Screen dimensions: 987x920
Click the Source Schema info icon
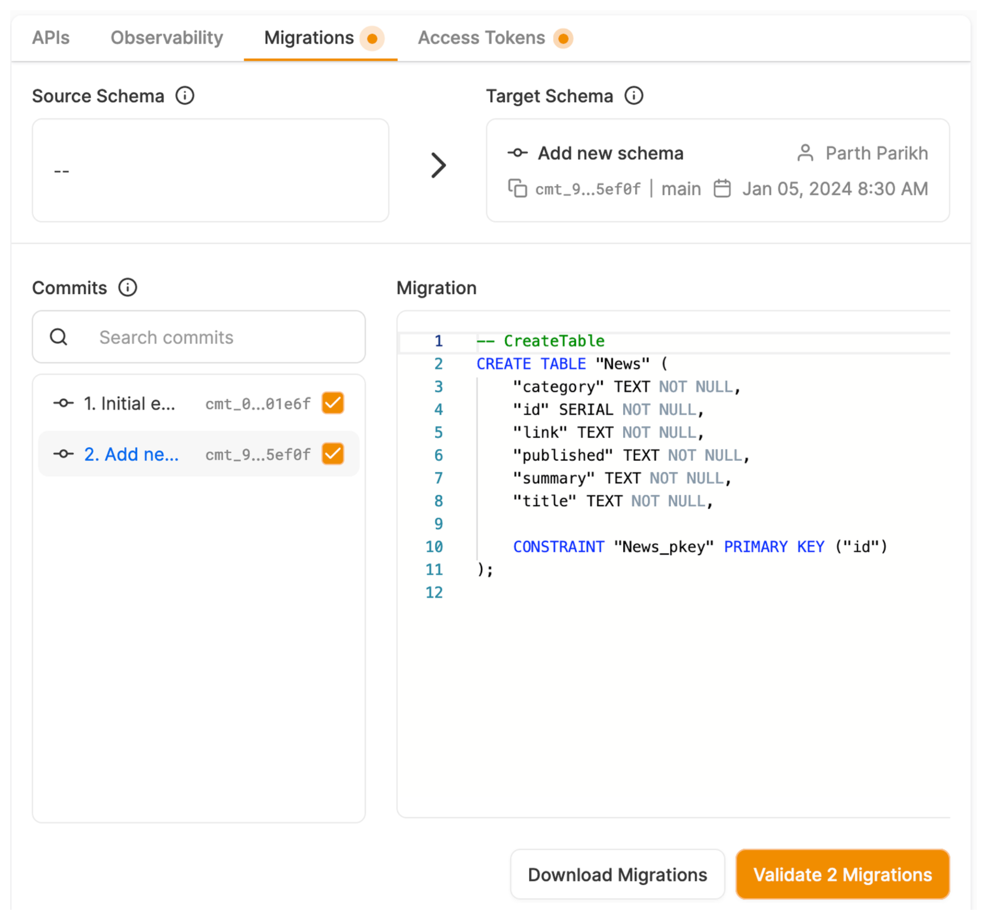[185, 96]
